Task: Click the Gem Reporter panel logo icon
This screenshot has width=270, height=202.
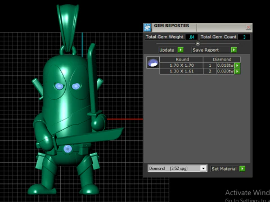Action: [x=147, y=27]
